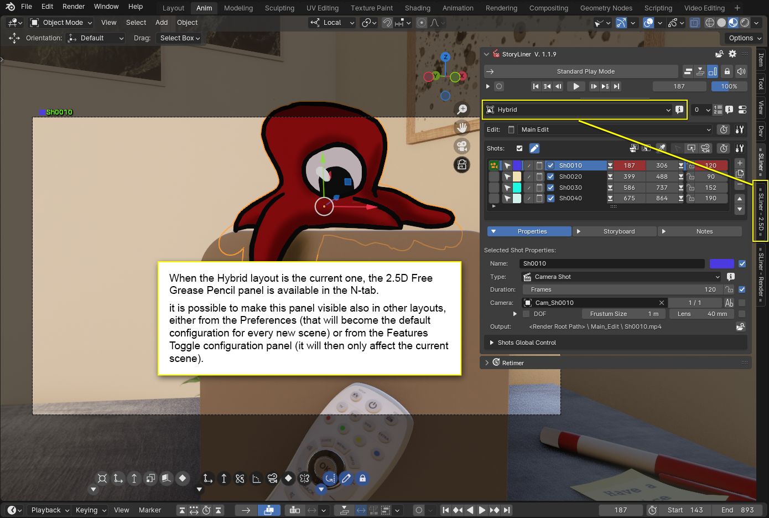
Task: Expand the Shots Global Control panel
Action: point(526,343)
